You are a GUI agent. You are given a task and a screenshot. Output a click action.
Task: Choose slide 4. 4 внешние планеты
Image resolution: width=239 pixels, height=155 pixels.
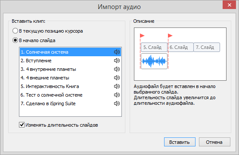click(x=70, y=78)
